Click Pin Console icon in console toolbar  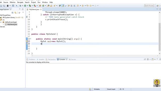click(145, 59)
